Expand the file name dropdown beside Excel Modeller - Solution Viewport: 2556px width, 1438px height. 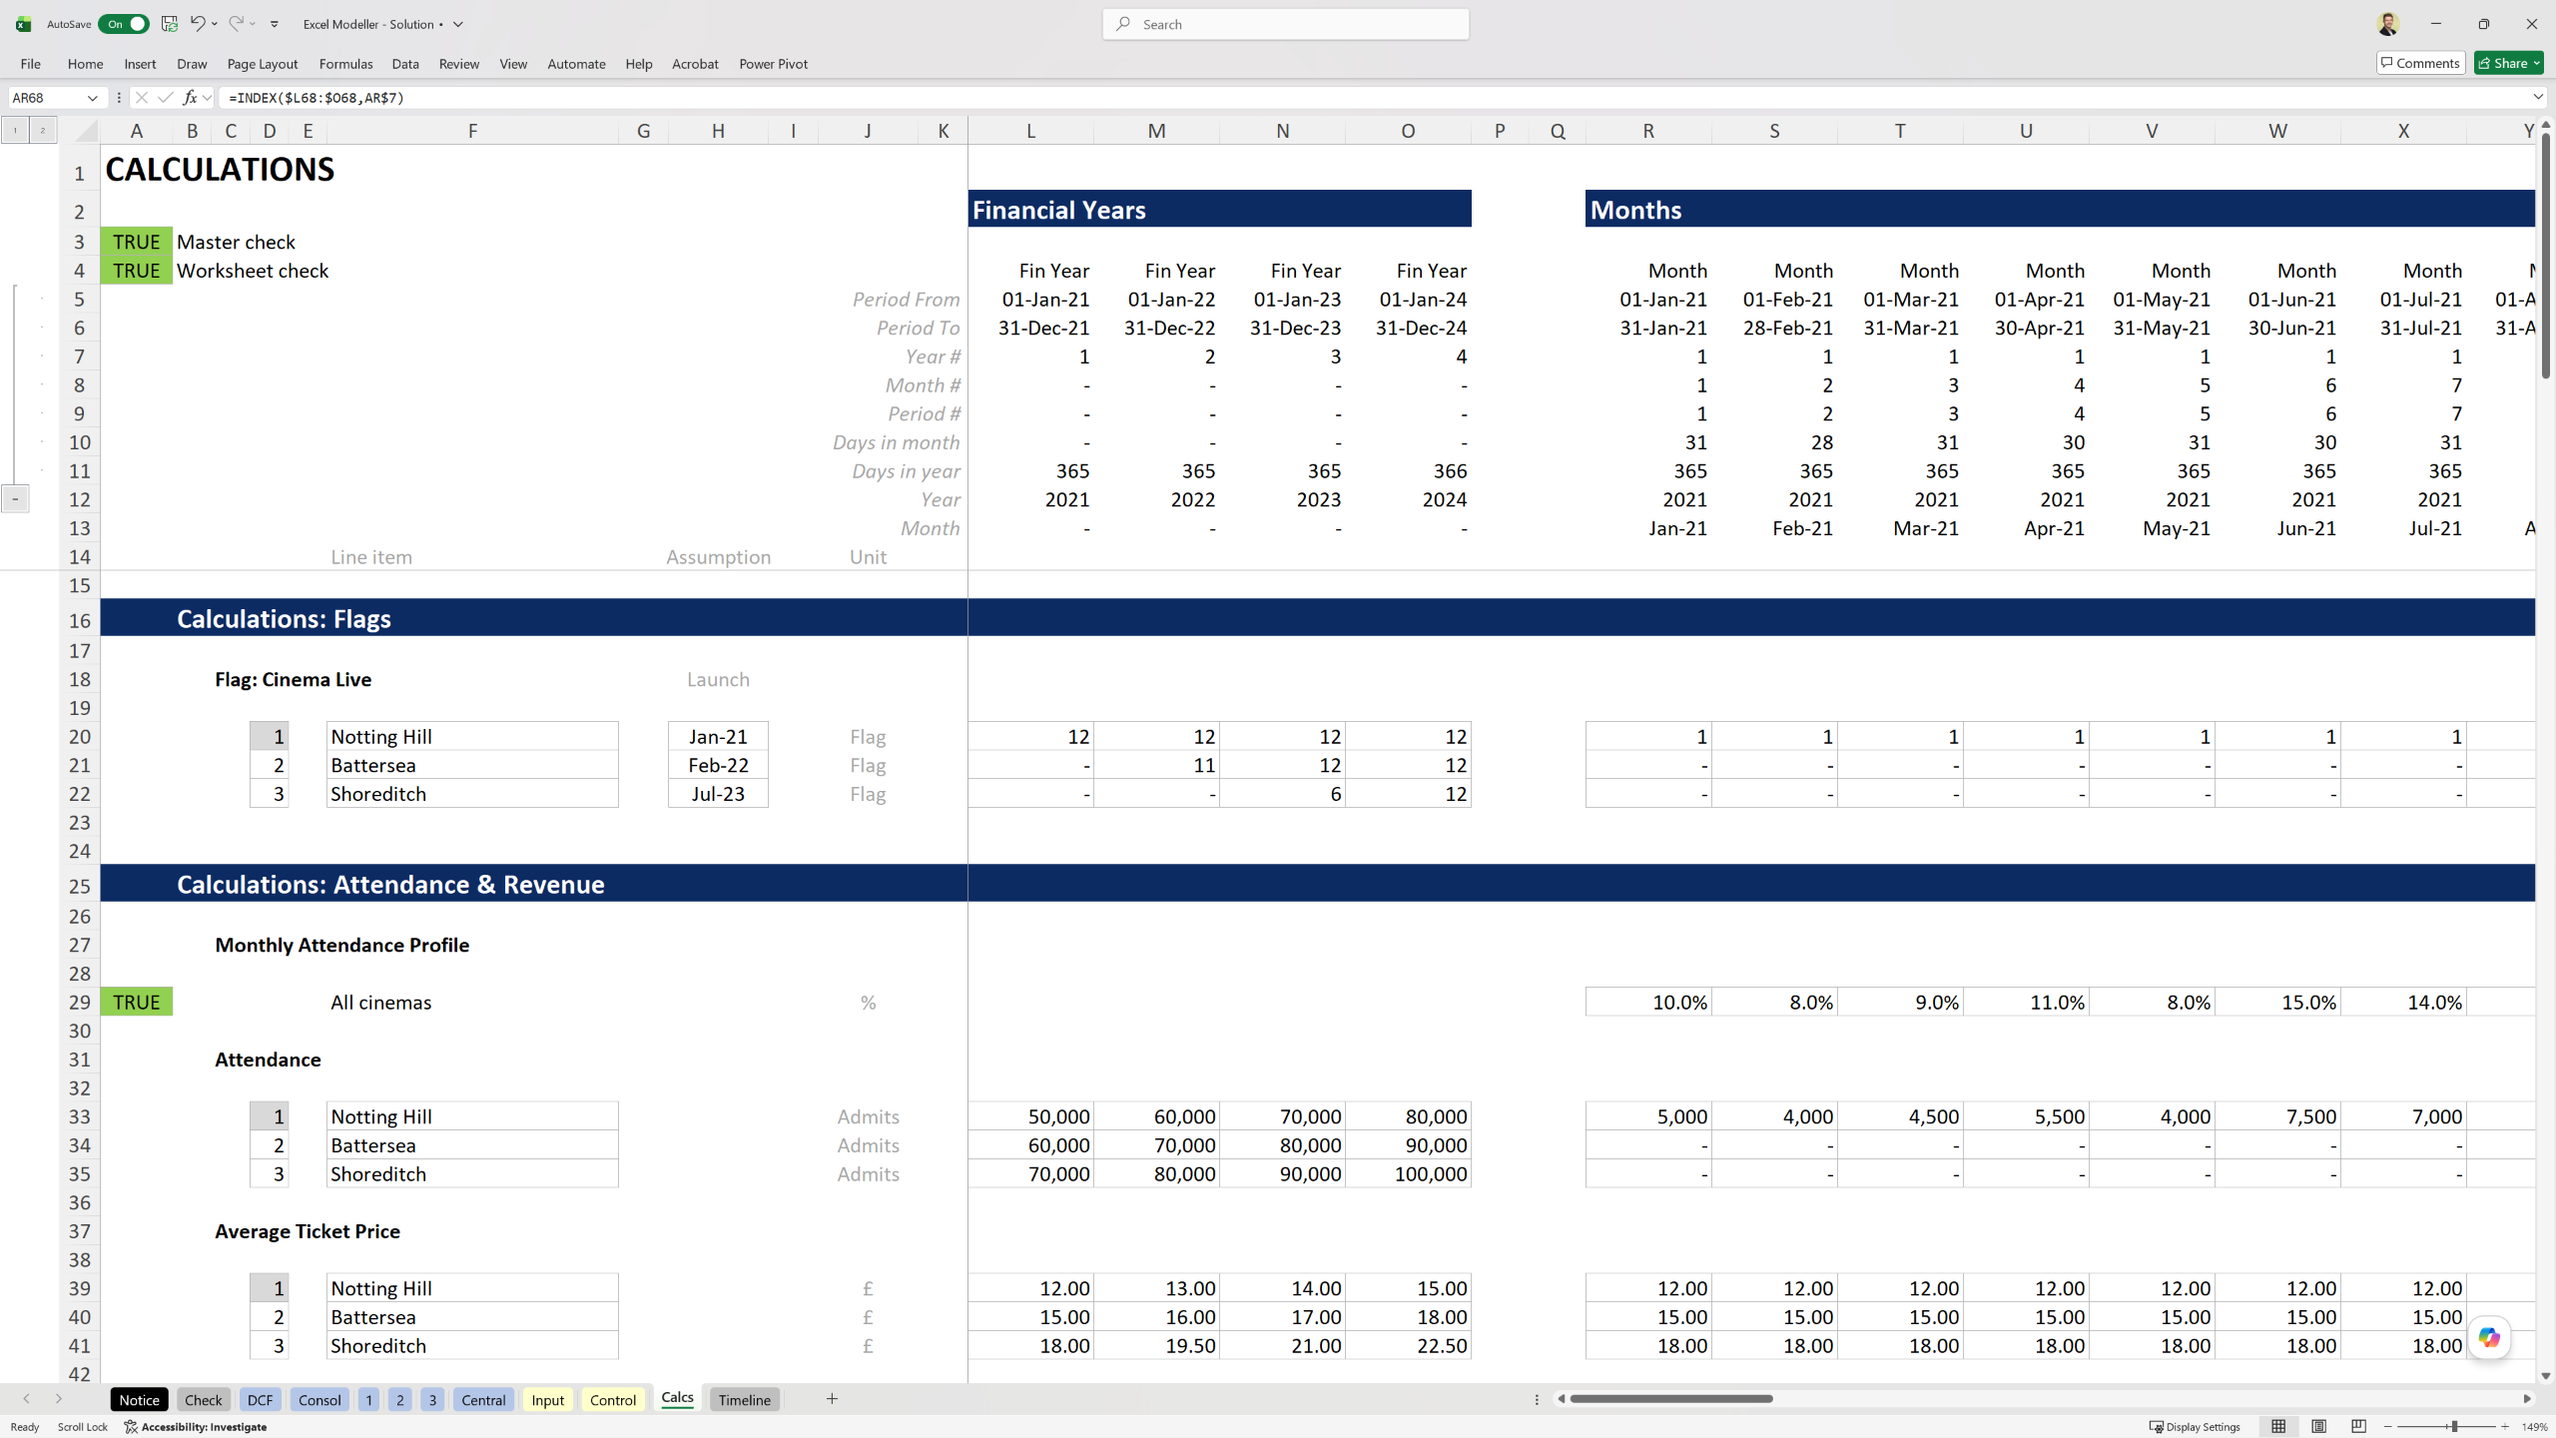click(x=458, y=24)
